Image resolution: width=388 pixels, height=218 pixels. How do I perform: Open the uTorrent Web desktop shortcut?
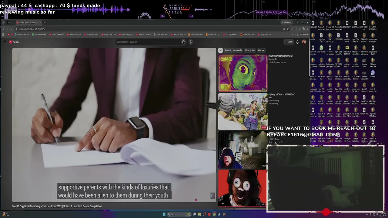(321, 49)
